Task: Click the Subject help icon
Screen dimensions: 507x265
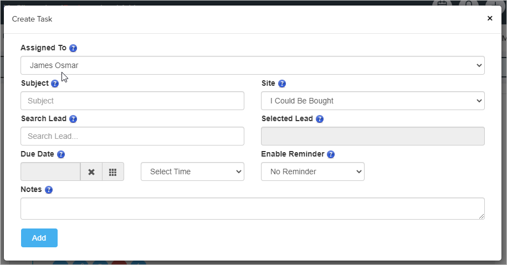Action: click(55, 84)
